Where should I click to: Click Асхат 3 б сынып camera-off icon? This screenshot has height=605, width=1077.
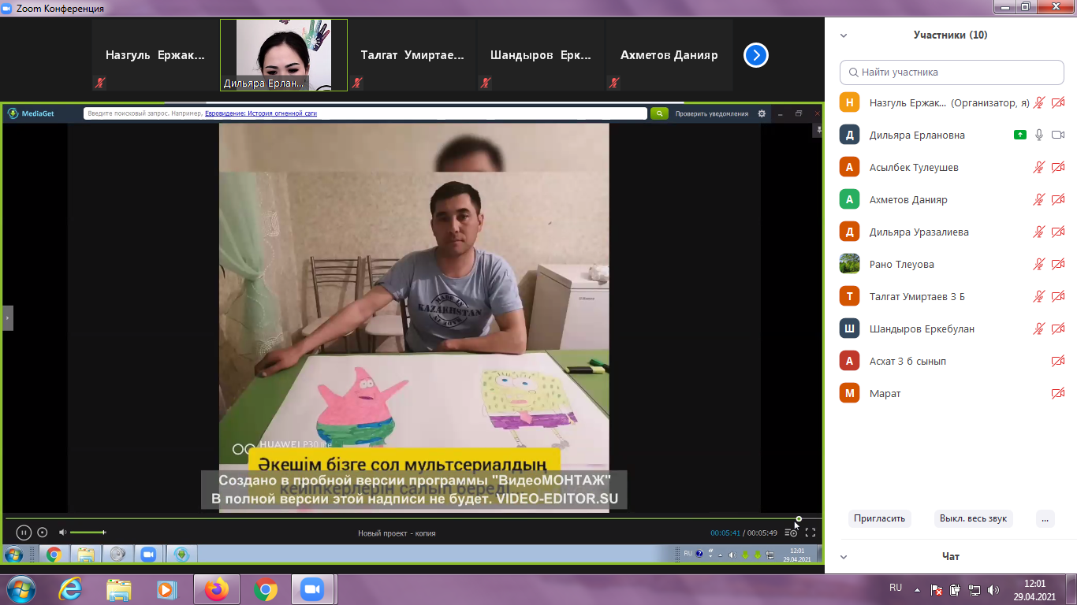point(1058,361)
